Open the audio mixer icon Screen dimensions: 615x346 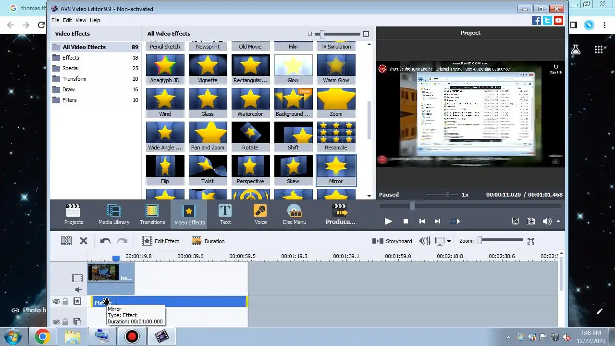pyautogui.click(x=425, y=241)
